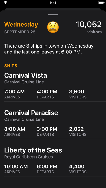The width and height of the screenshot is (106, 188).
Task: Tap the Wi-Fi status icon
Action: (x=5, y=2)
